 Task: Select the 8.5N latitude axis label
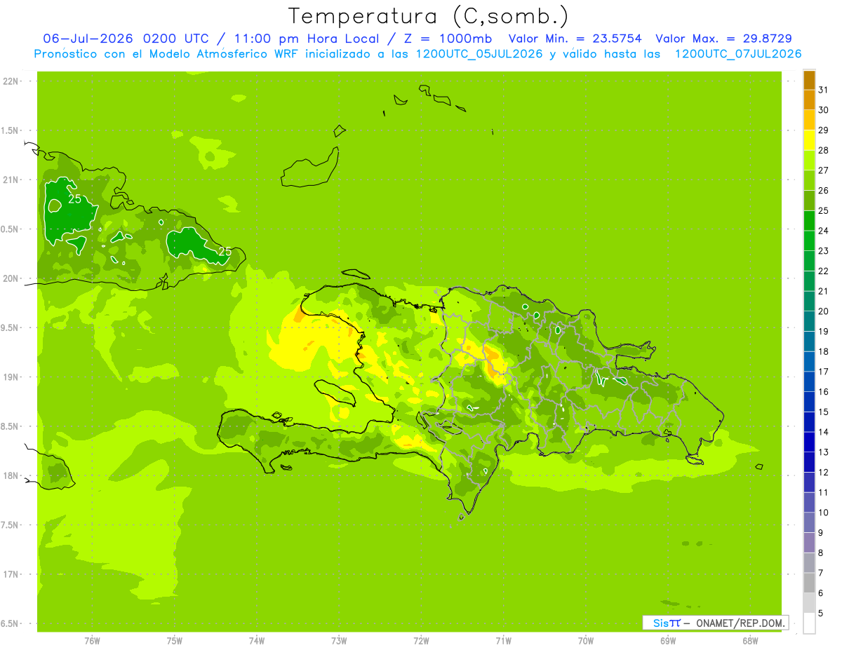tap(10, 426)
